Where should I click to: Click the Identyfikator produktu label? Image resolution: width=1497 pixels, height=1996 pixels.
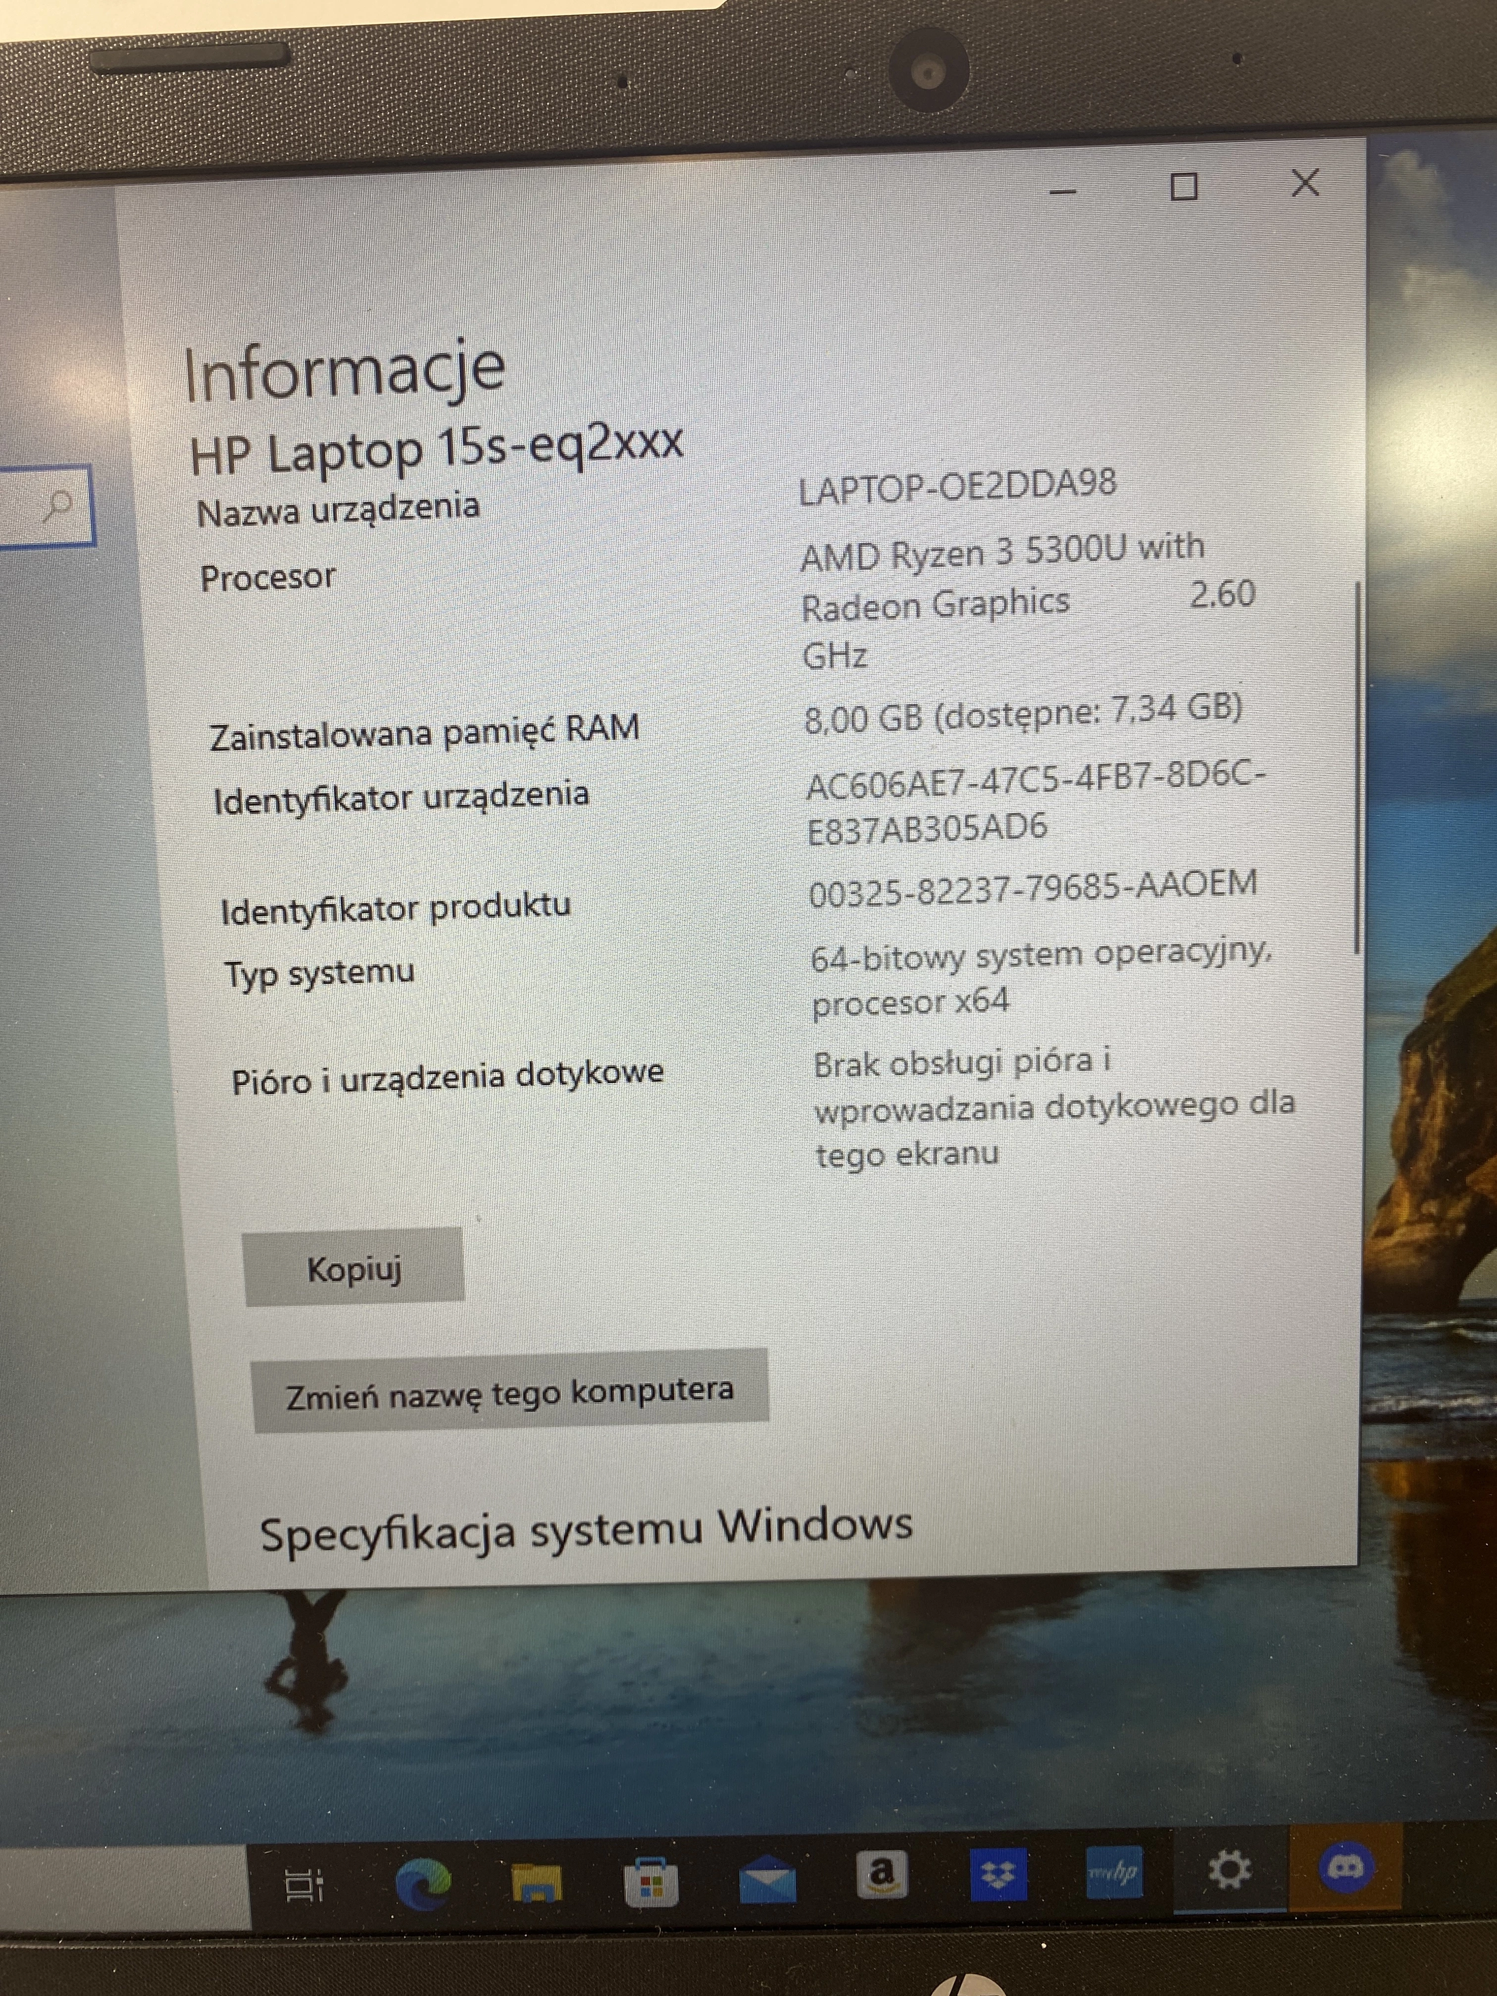pos(395,909)
